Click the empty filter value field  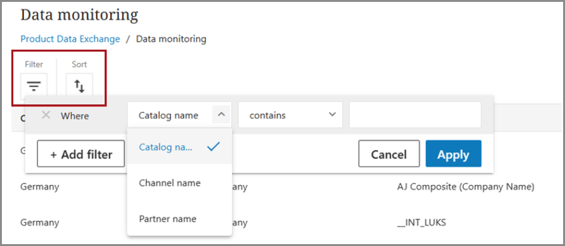point(415,115)
